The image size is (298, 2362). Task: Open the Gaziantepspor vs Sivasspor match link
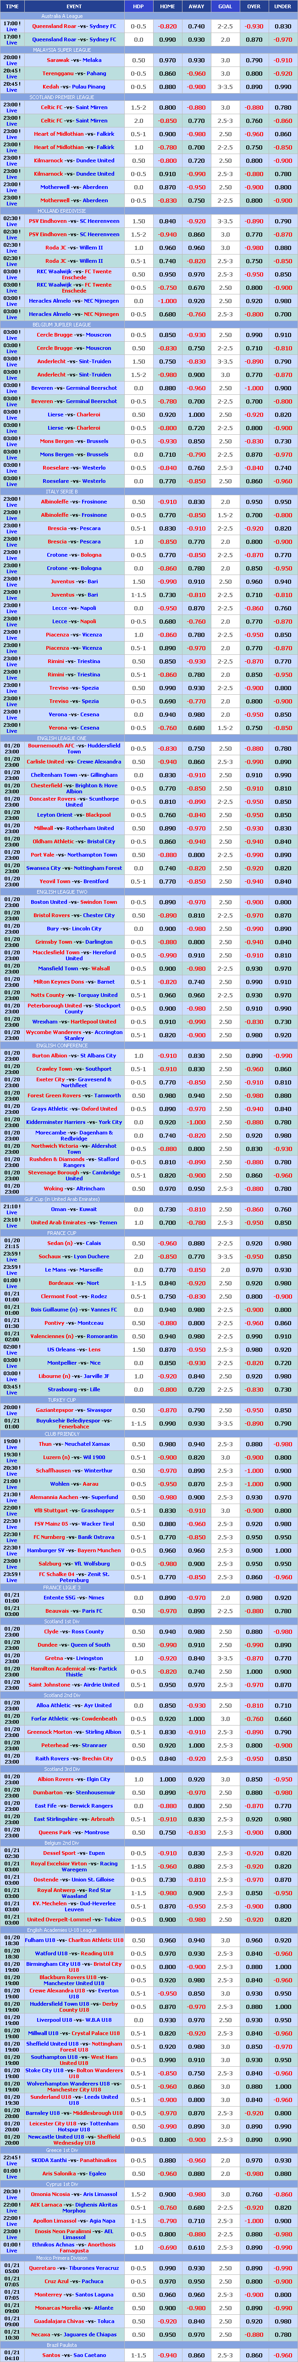click(73, 1410)
